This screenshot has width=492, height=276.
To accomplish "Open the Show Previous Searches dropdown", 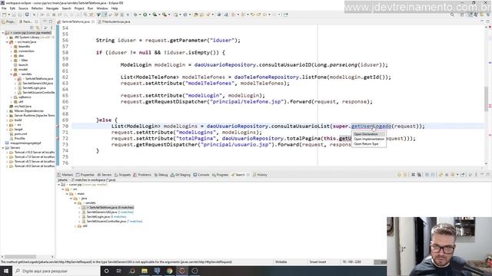I will pos(457,175).
